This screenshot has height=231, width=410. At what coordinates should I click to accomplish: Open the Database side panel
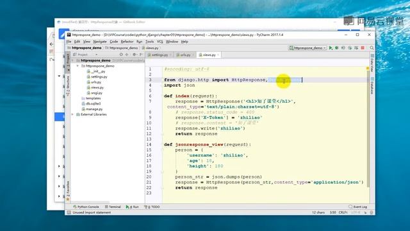(x=372, y=85)
